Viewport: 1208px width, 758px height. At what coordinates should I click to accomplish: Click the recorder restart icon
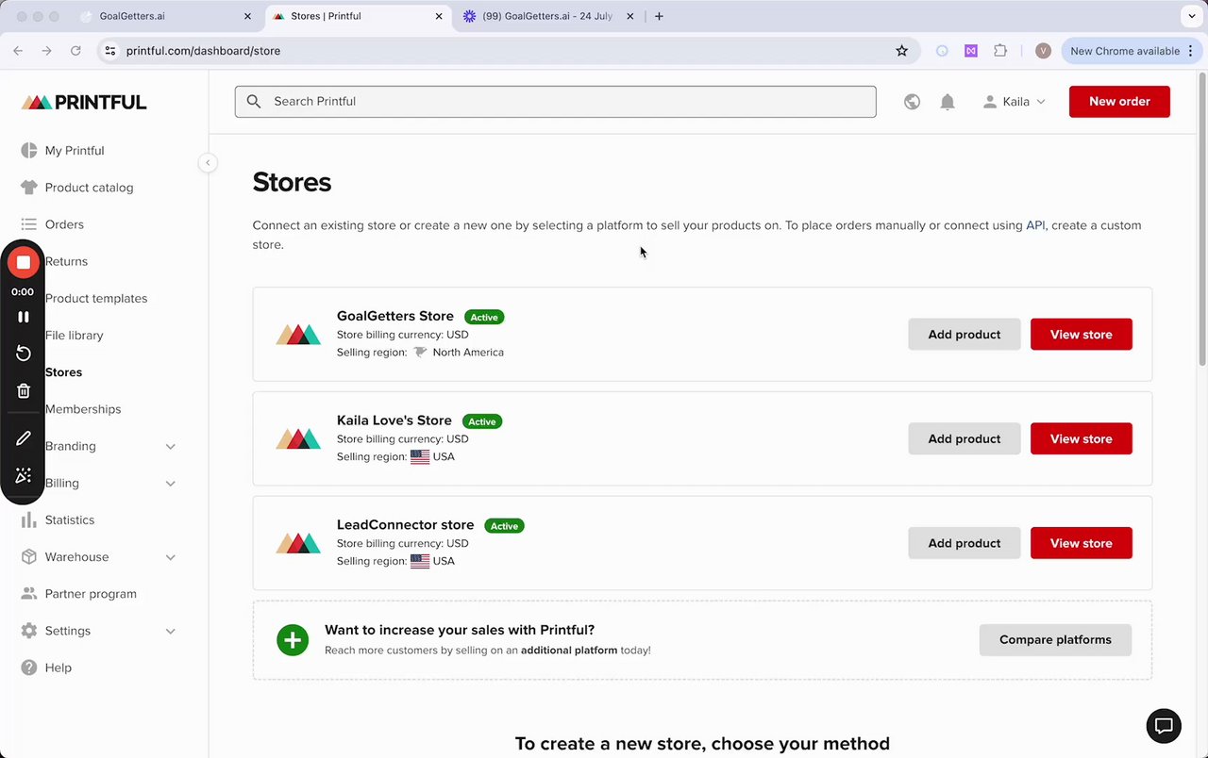(x=24, y=354)
